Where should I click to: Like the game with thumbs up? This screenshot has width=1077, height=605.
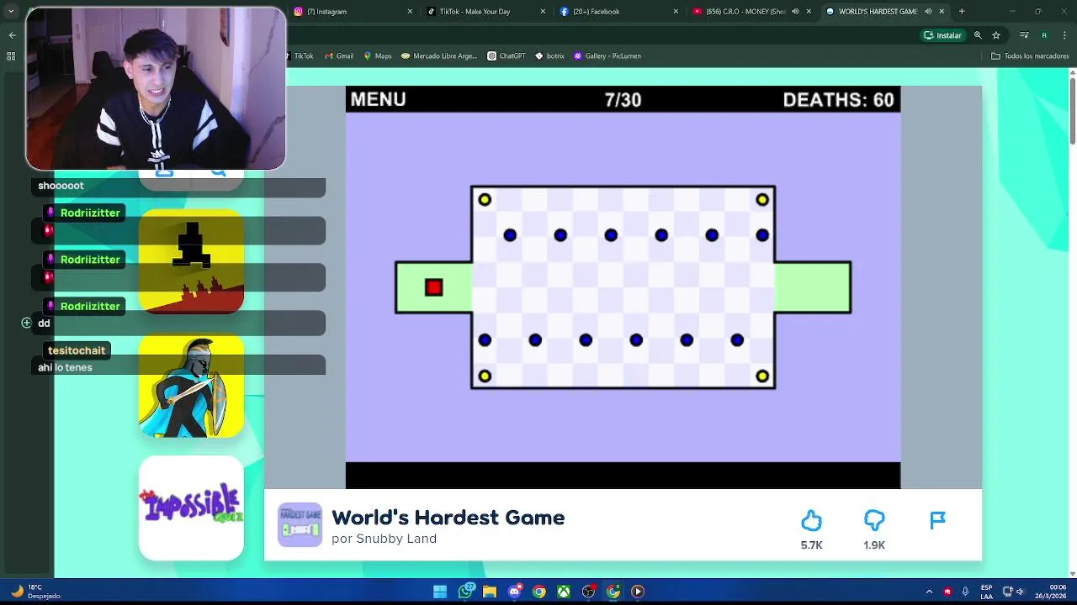[x=811, y=521]
